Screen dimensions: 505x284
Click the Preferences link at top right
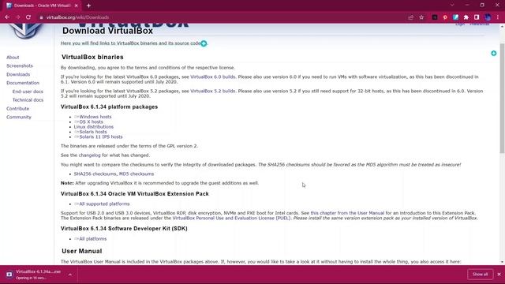point(480,24)
